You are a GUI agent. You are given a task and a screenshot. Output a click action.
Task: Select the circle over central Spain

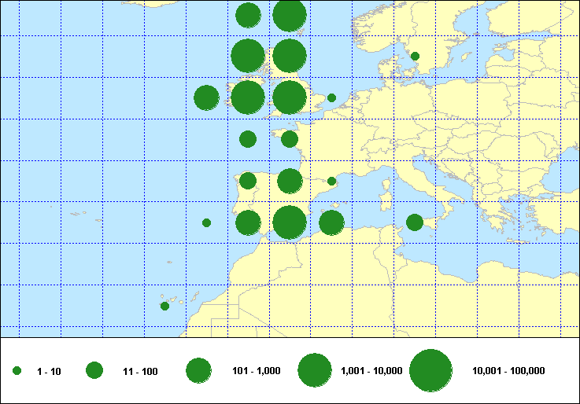(x=290, y=181)
